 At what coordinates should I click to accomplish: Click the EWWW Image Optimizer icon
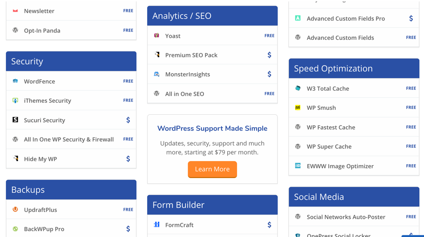[x=298, y=166]
